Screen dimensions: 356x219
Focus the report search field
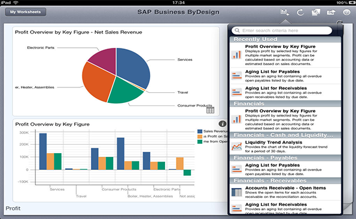click(x=282, y=31)
